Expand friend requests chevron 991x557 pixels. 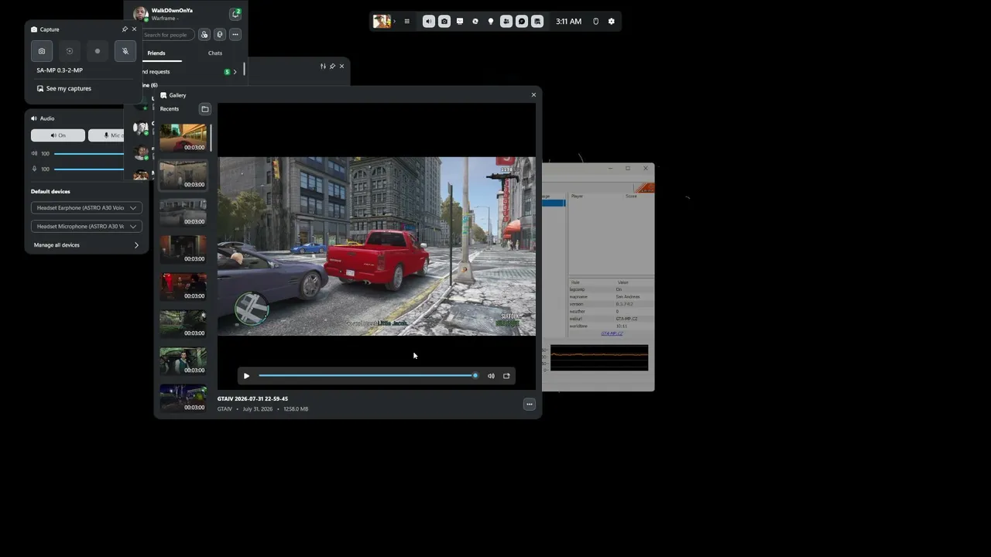pyautogui.click(x=235, y=72)
